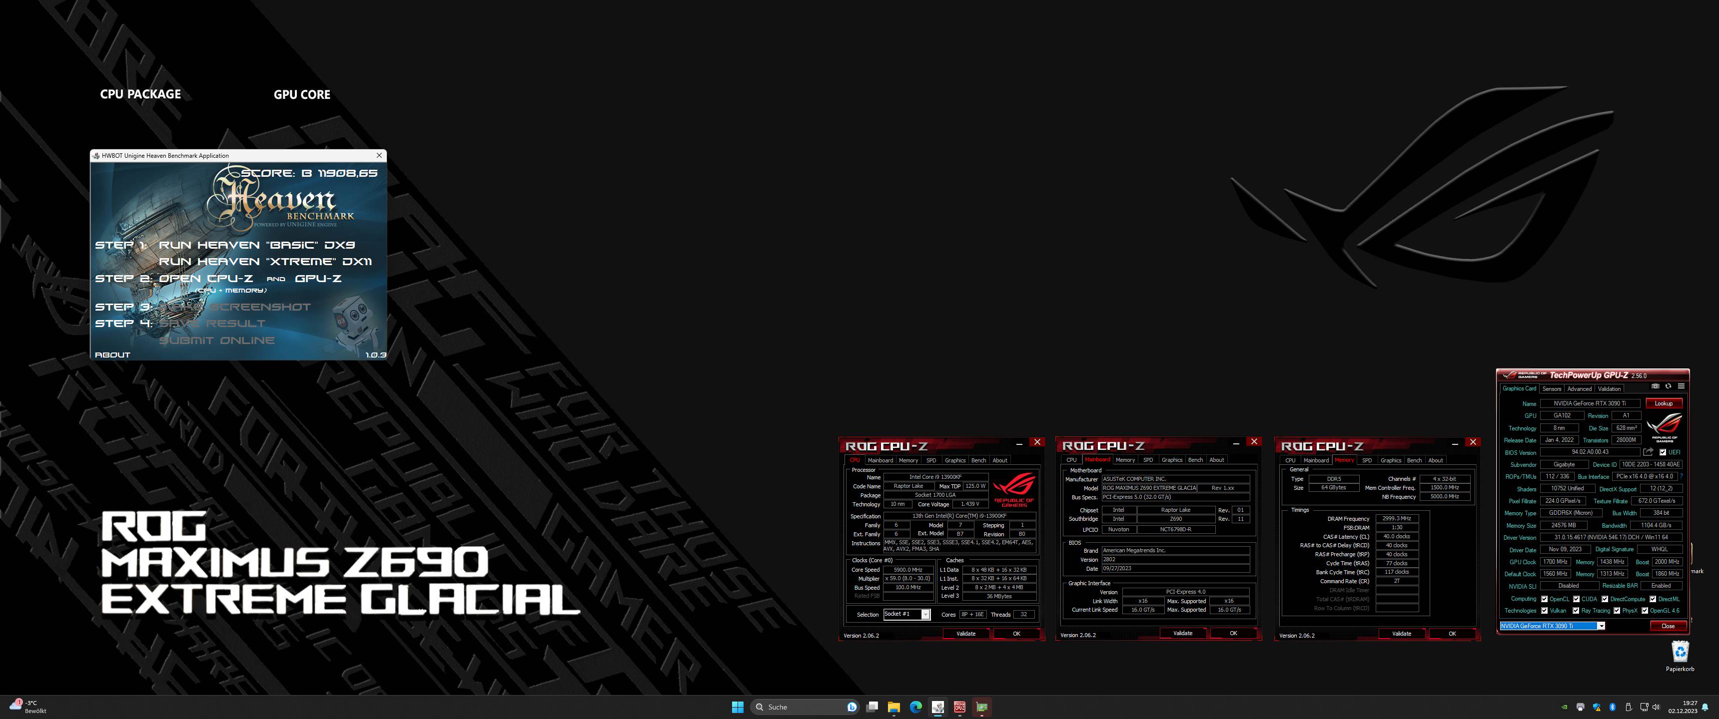
Task: Click the Bluetooth tray icon
Action: [1612, 707]
